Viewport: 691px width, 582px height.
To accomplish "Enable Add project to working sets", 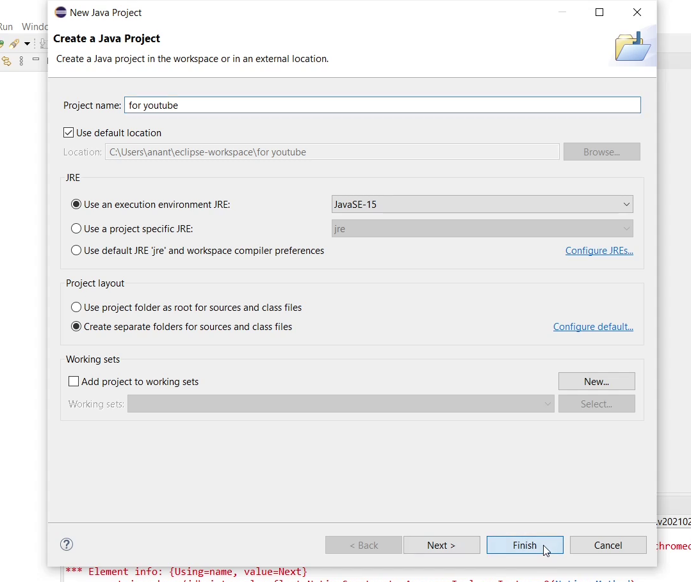I will point(74,382).
